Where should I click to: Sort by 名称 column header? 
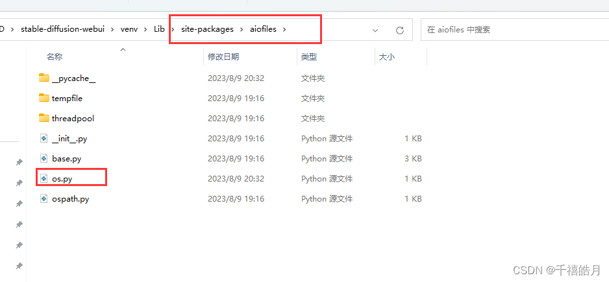pos(55,57)
